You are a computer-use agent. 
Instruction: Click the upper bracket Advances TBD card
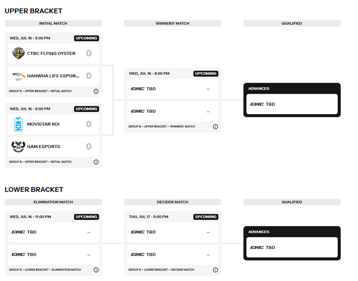[x=292, y=104]
